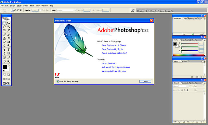Click Close button in Welcome Screen
The image size is (208, 125).
pyautogui.click(x=145, y=81)
